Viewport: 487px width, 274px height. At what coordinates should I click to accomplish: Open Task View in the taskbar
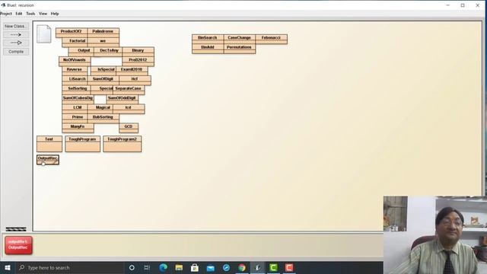tap(147, 267)
